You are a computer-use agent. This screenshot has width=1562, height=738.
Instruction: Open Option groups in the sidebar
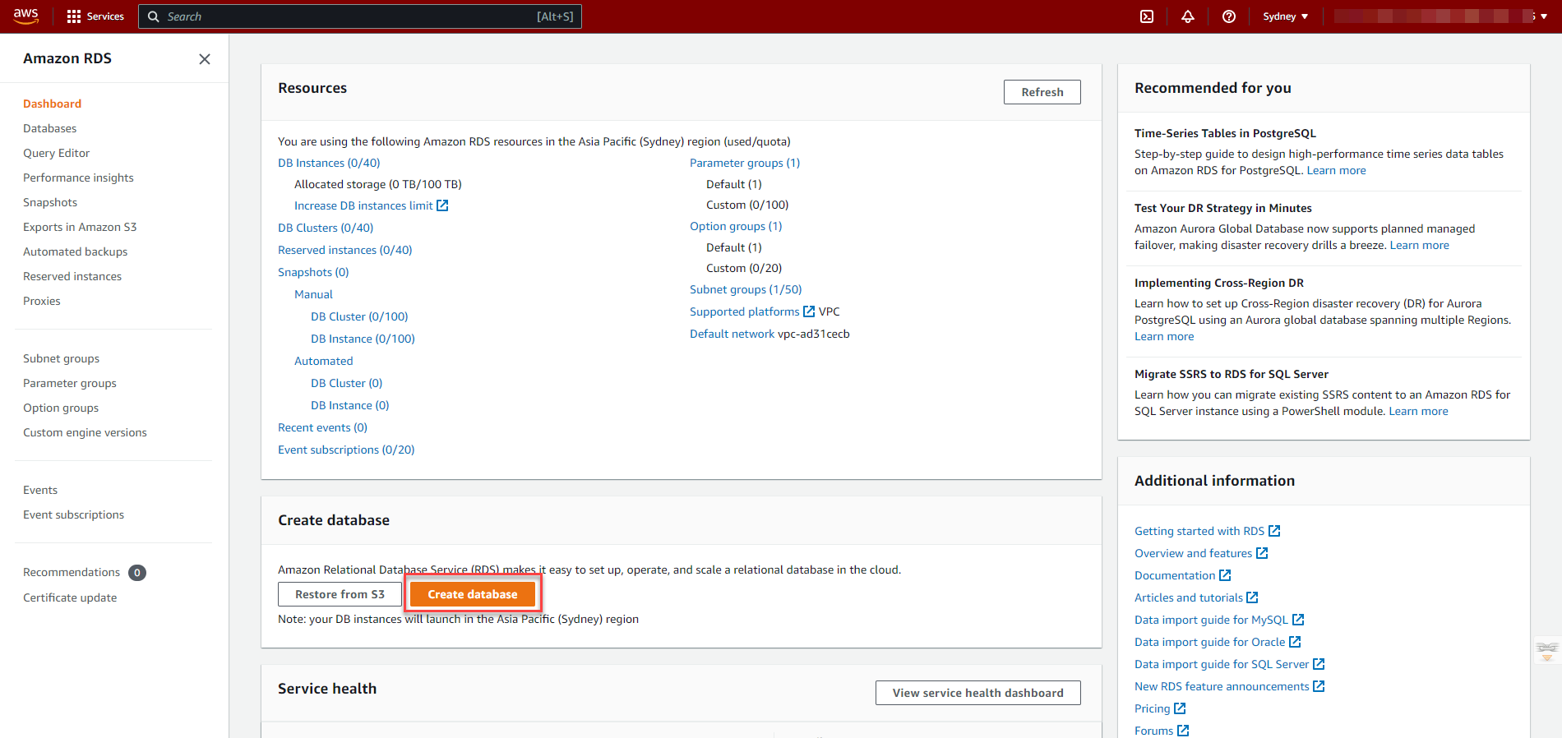coord(61,408)
